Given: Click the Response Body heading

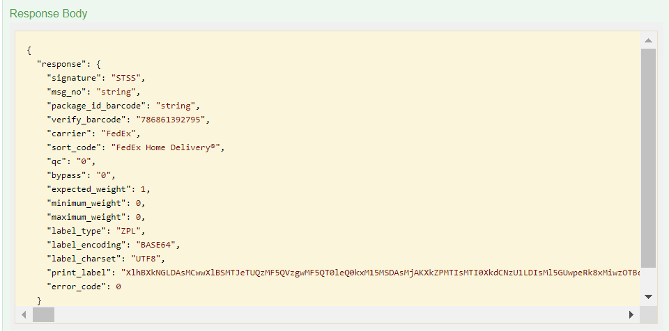Looking at the screenshot, I should (x=48, y=14).
